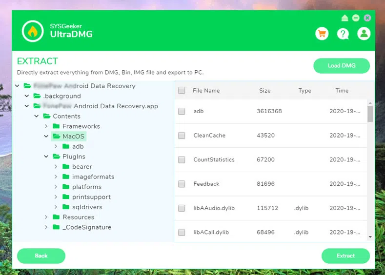This screenshot has height=275, width=385.
Task: Click the shopping cart purchase icon
Action: (322, 34)
